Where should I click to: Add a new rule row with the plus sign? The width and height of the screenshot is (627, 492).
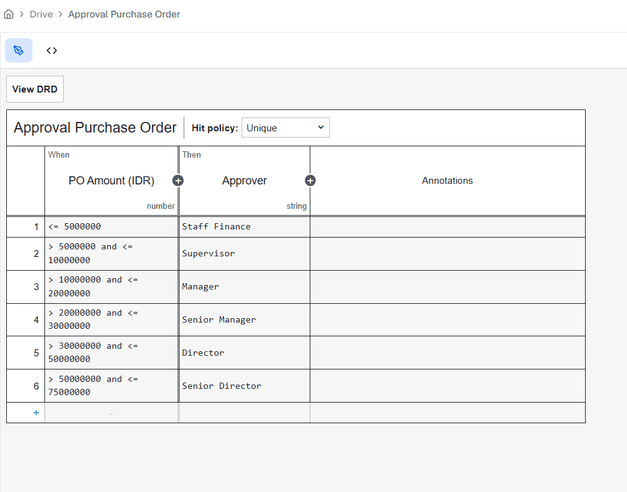coord(36,412)
